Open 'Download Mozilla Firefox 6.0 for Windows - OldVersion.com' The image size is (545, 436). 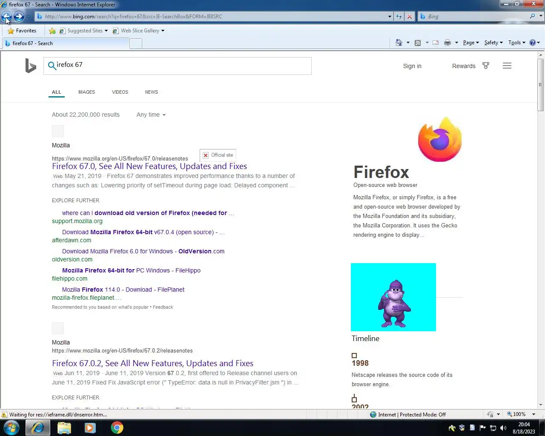click(x=143, y=251)
